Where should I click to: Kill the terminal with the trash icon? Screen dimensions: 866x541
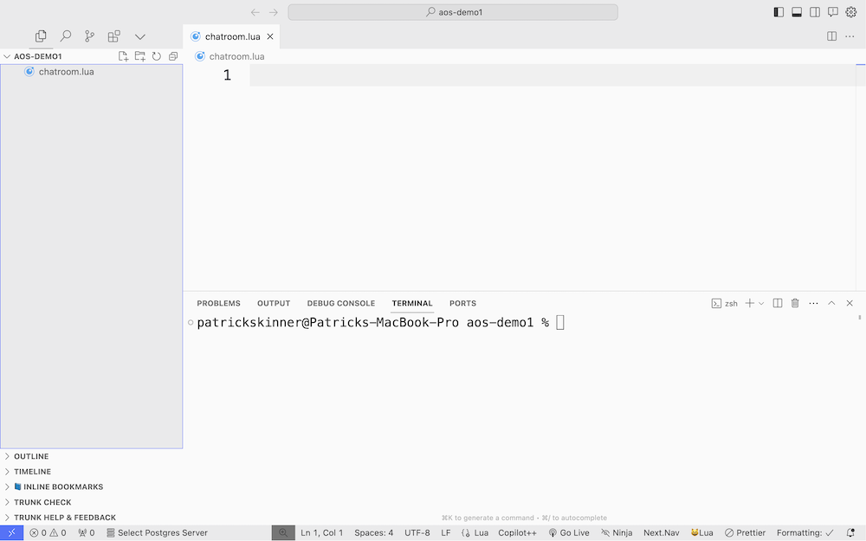click(x=794, y=303)
